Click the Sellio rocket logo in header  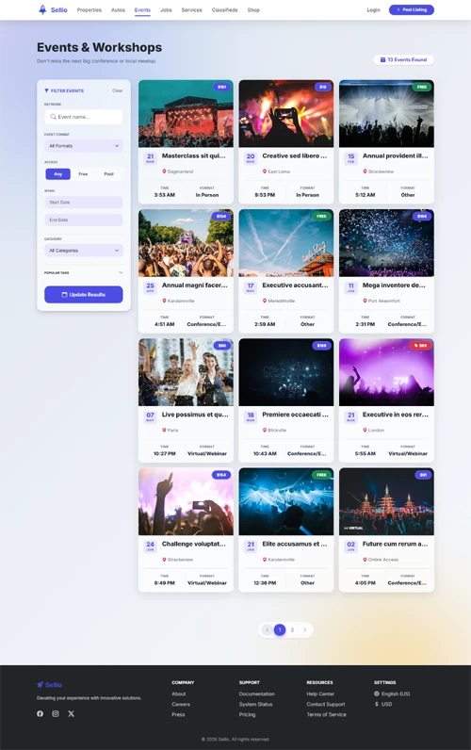tap(42, 9)
